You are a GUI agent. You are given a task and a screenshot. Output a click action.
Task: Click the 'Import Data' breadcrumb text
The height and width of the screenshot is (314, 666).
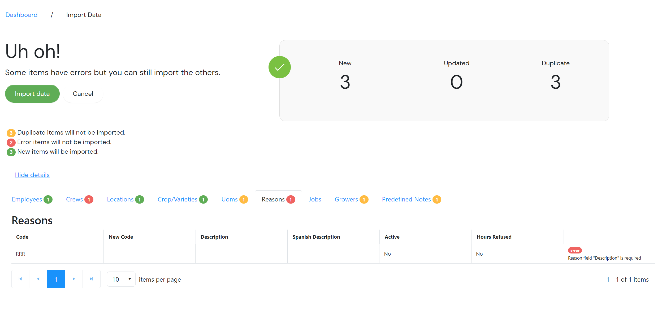(x=84, y=15)
